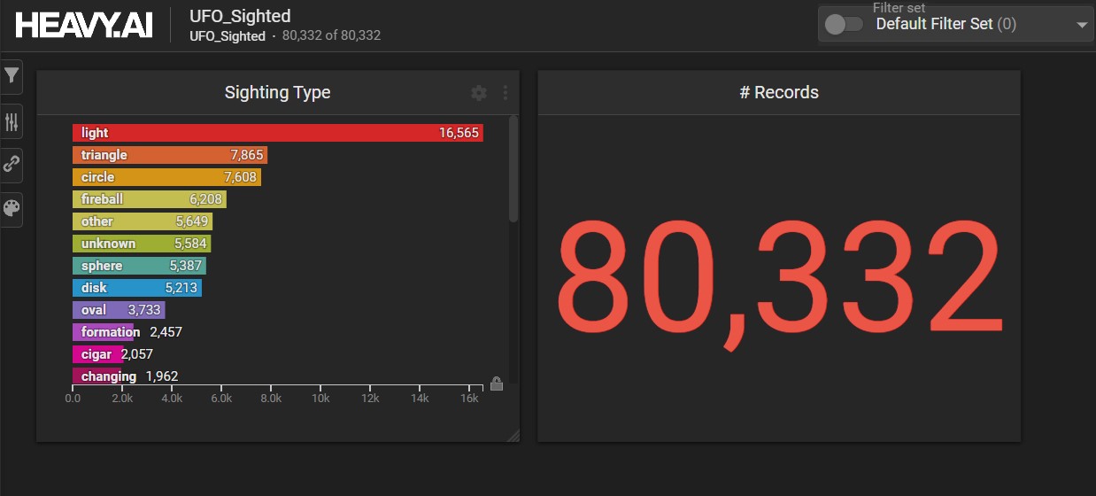Click the Sighting Type chart scrollbar

(x=513, y=170)
